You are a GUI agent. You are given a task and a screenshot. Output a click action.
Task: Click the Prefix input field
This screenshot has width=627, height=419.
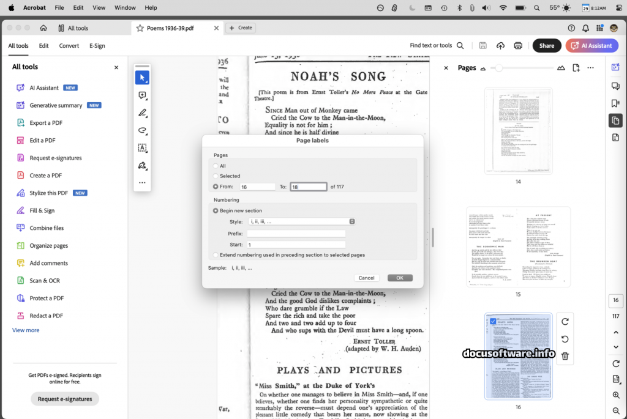[296, 234]
